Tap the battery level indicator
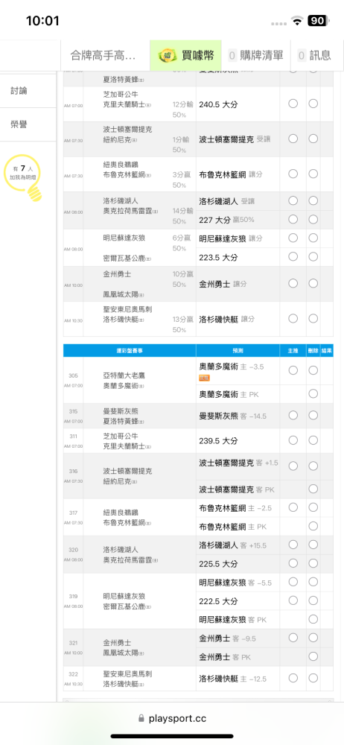Screen dimensions: 344x745 (x=317, y=21)
